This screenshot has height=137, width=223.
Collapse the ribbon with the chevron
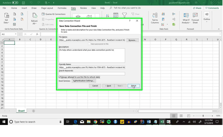tap(219, 29)
